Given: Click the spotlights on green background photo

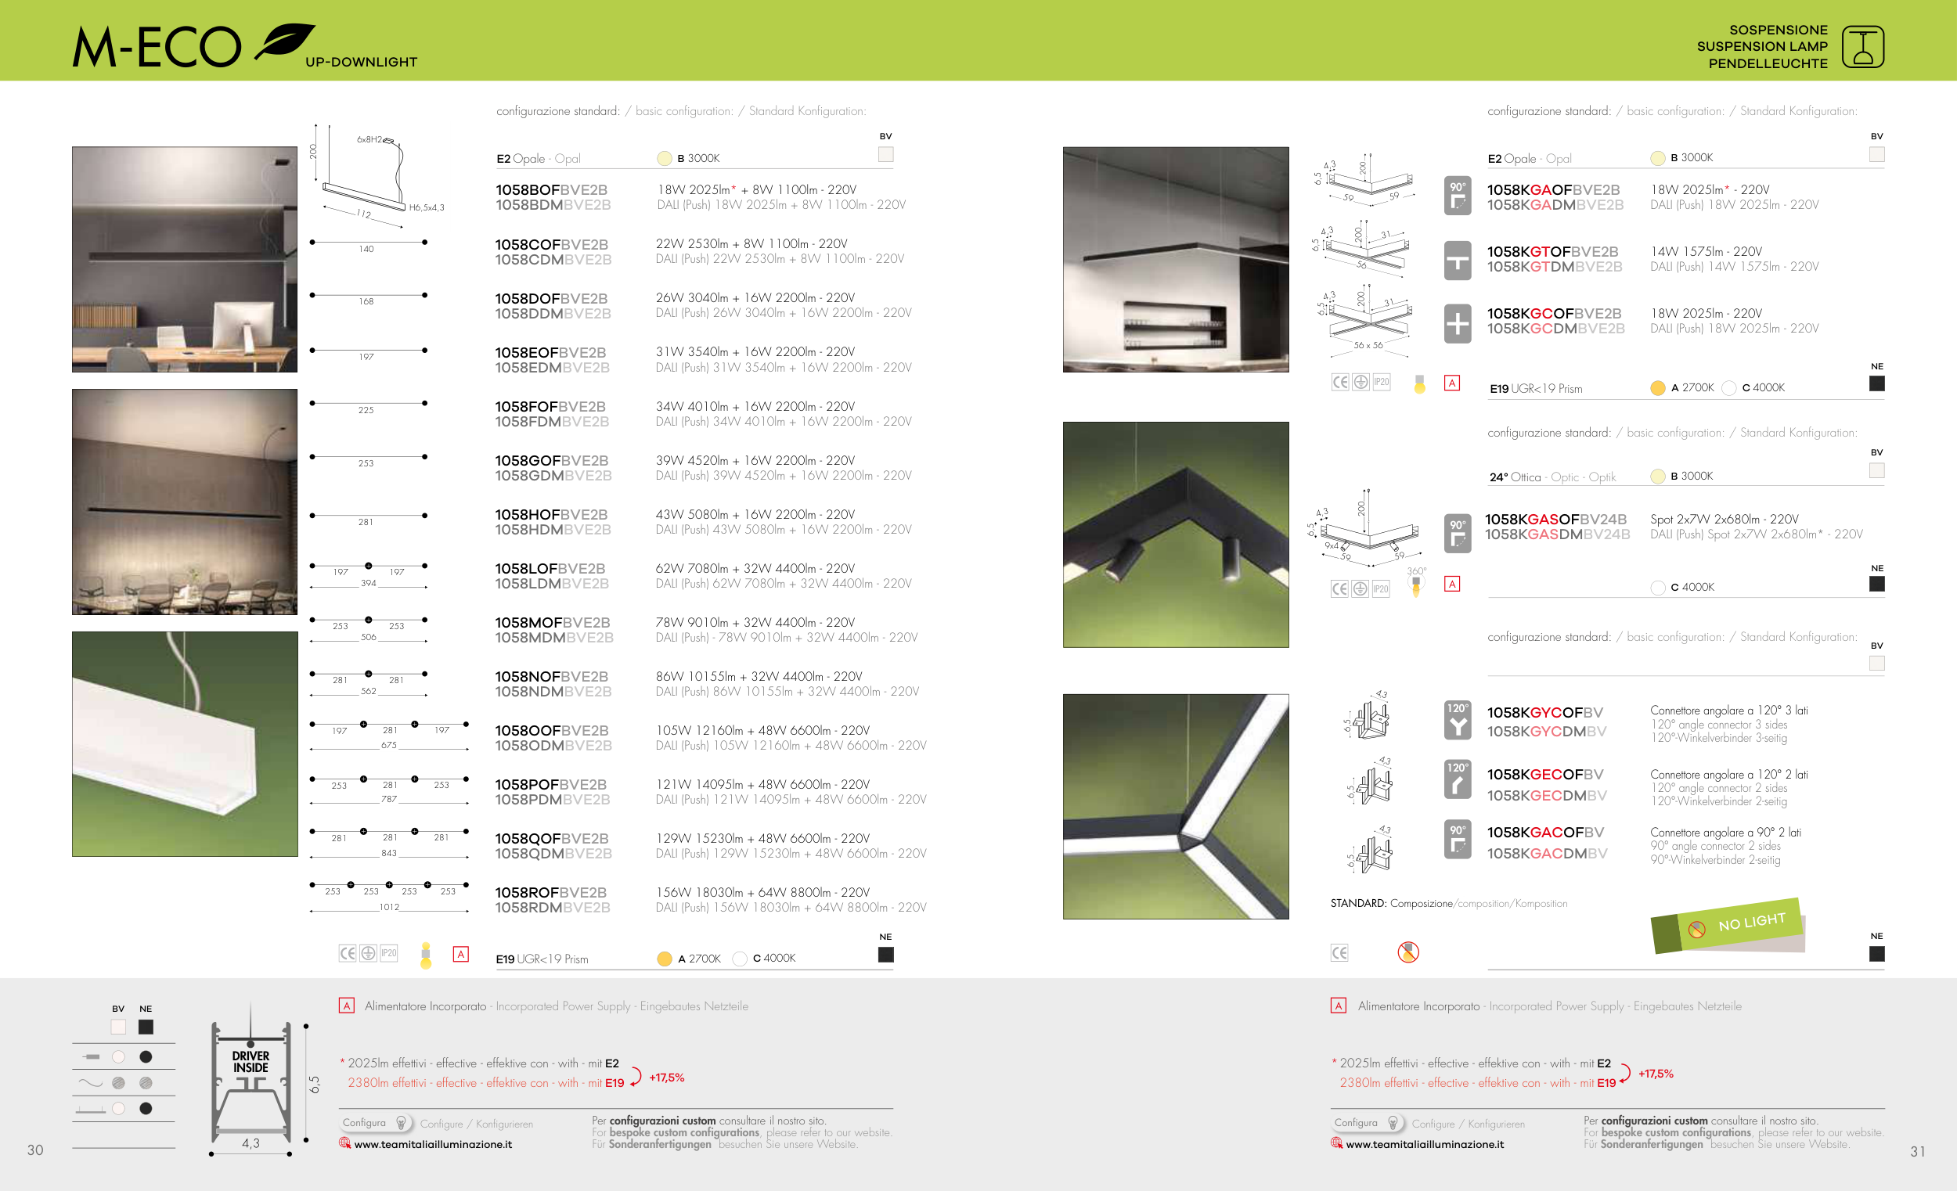Looking at the screenshot, I should point(1176,534).
